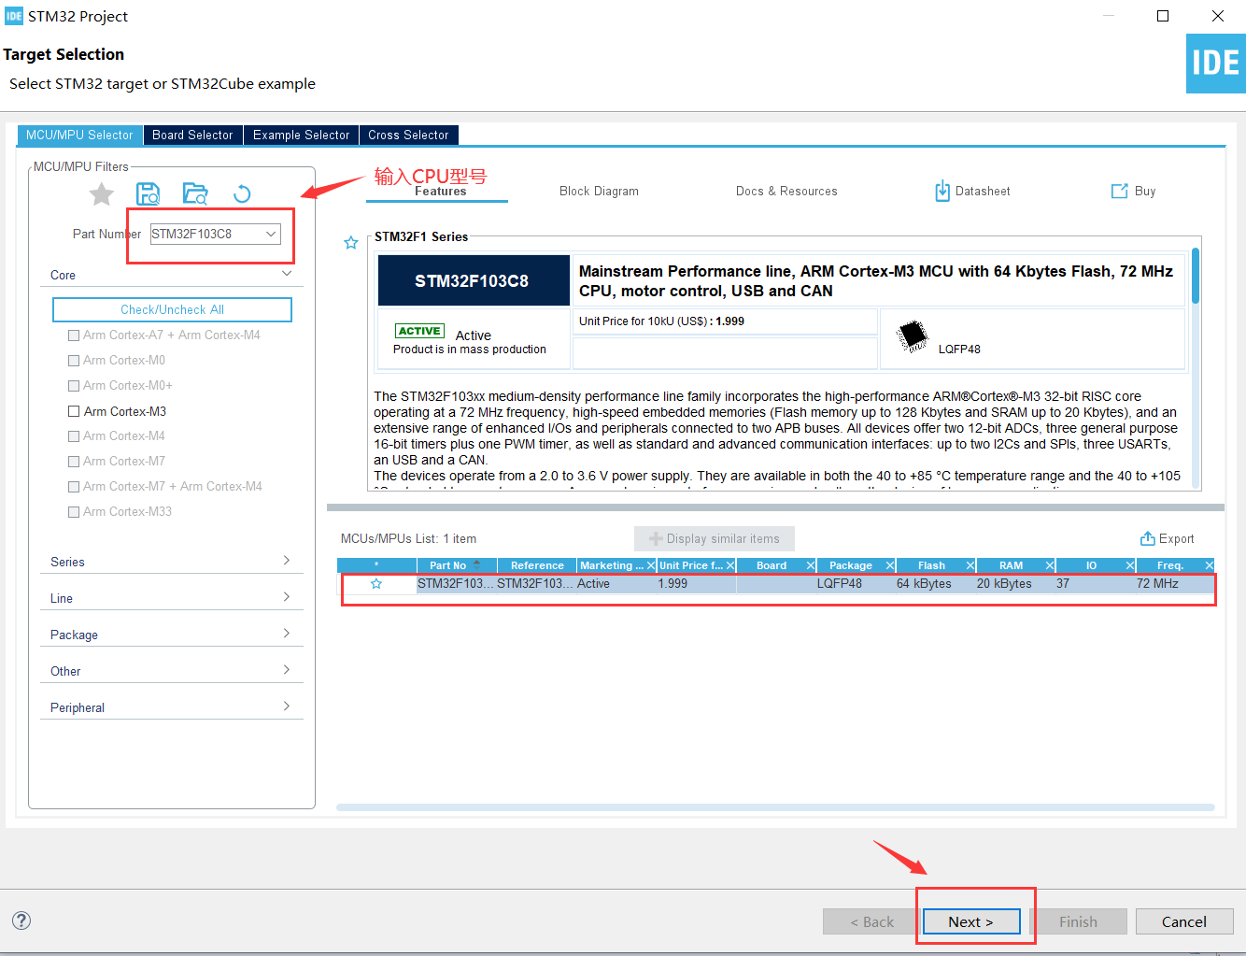Image resolution: width=1246 pixels, height=956 pixels.
Task: Open the Part Number dropdown
Action: pos(271,234)
